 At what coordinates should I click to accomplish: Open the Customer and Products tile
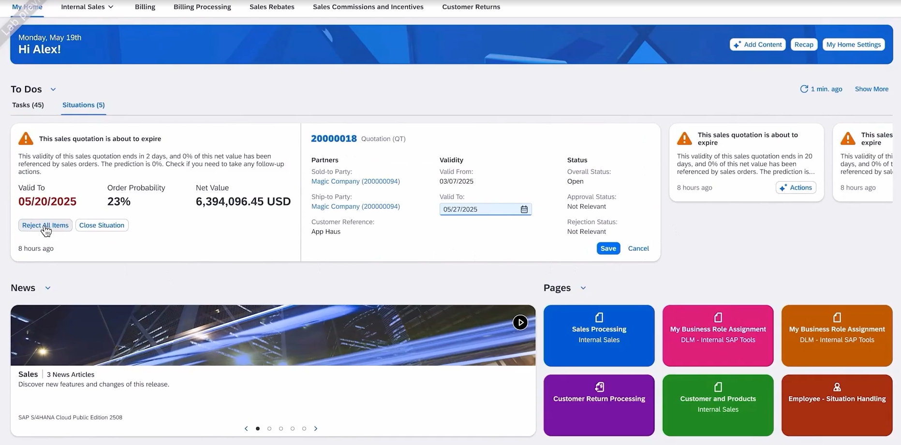pyautogui.click(x=718, y=405)
